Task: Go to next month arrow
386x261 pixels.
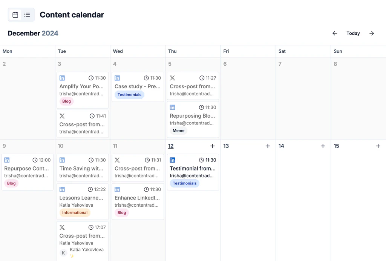Action: 372,33
